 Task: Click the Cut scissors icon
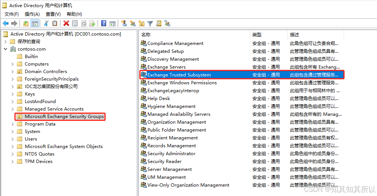pos(46,23)
